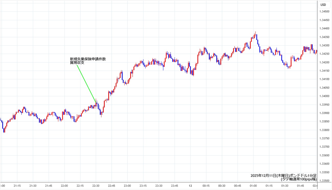Click the 2025年12月11日 ポンドドル1分足 caption

point(283,175)
